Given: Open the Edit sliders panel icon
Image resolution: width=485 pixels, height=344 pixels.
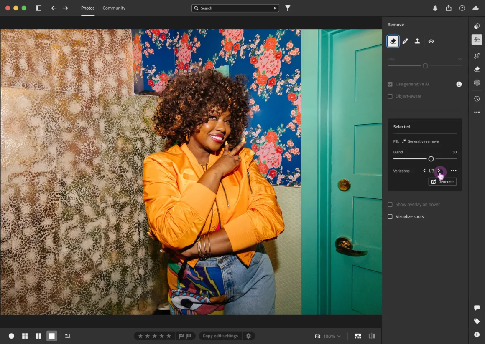Looking at the screenshot, I should [x=477, y=40].
